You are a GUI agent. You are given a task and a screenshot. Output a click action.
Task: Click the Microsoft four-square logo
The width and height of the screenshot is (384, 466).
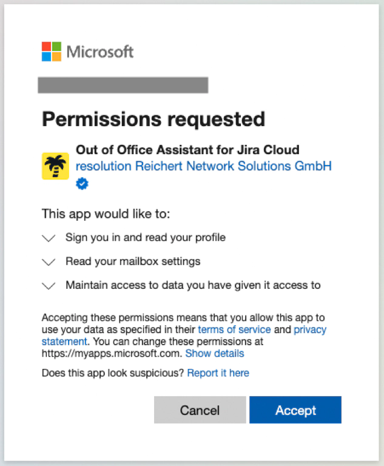coord(52,52)
